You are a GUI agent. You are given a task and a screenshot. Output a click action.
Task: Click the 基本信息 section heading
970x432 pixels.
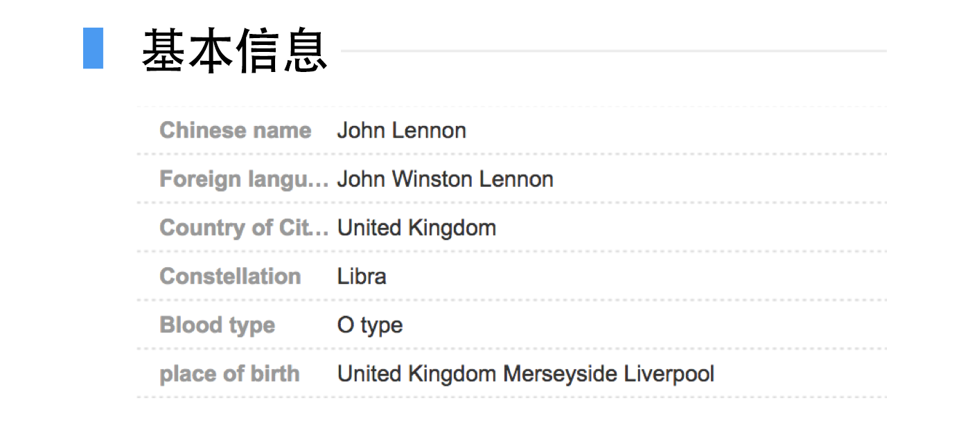[234, 51]
